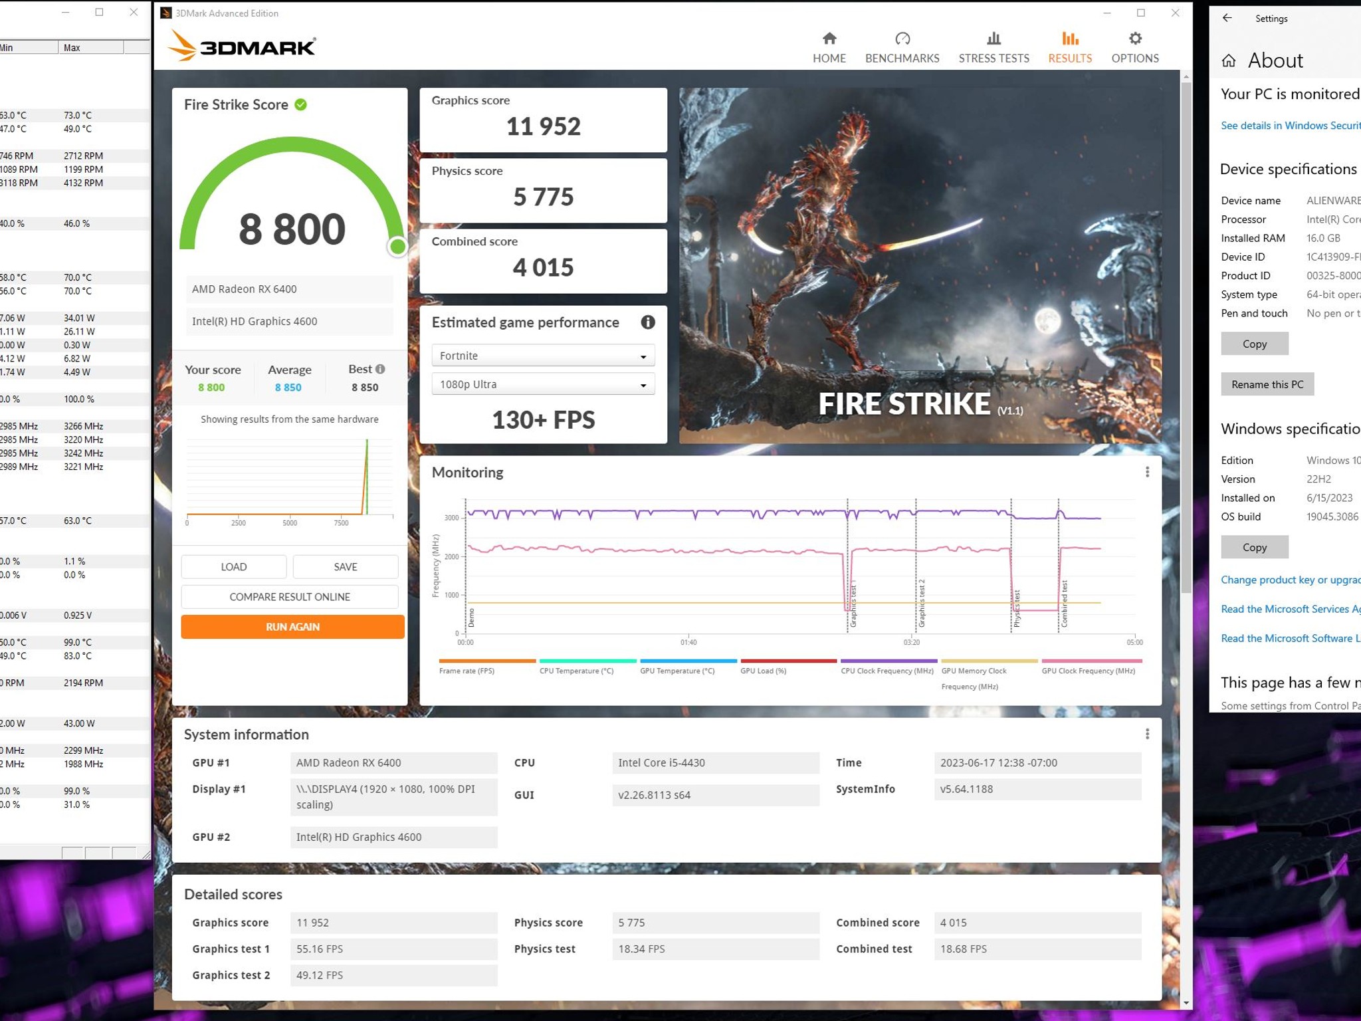Click the Fire Strike artwork thumbnail
This screenshot has height=1021, width=1361.
click(920, 266)
